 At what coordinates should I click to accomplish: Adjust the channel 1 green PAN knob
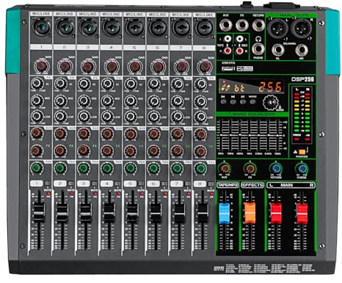pyautogui.click(x=37, y=168)
